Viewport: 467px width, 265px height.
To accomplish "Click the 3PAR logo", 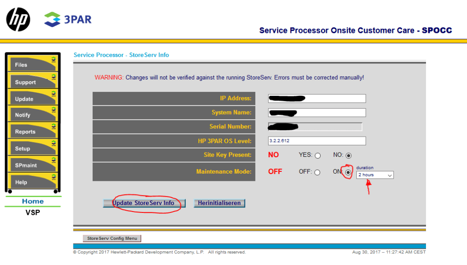I will click(x=68, y=19).
